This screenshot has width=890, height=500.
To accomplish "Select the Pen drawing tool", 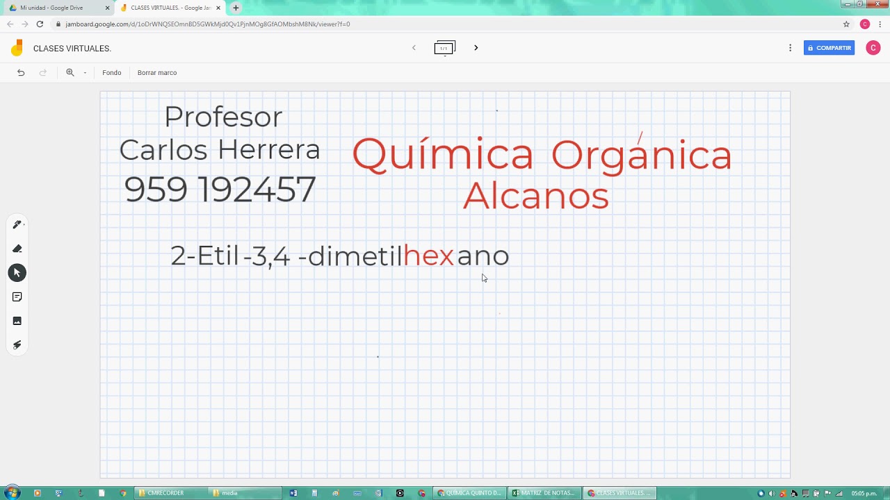I will [17, 224].
